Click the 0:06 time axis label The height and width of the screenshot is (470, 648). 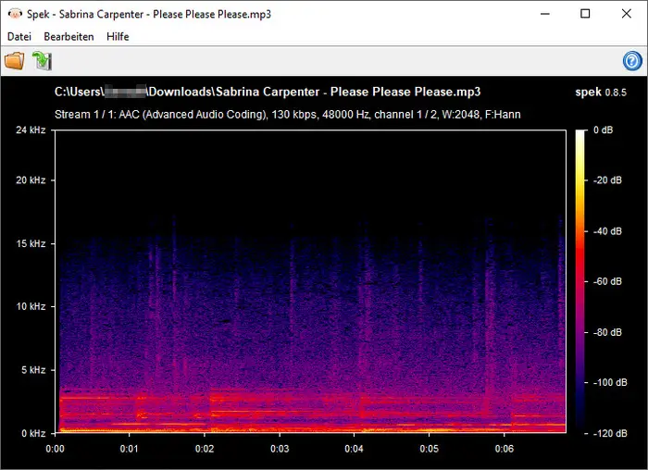pyautogui.click(x=505, y=449)
